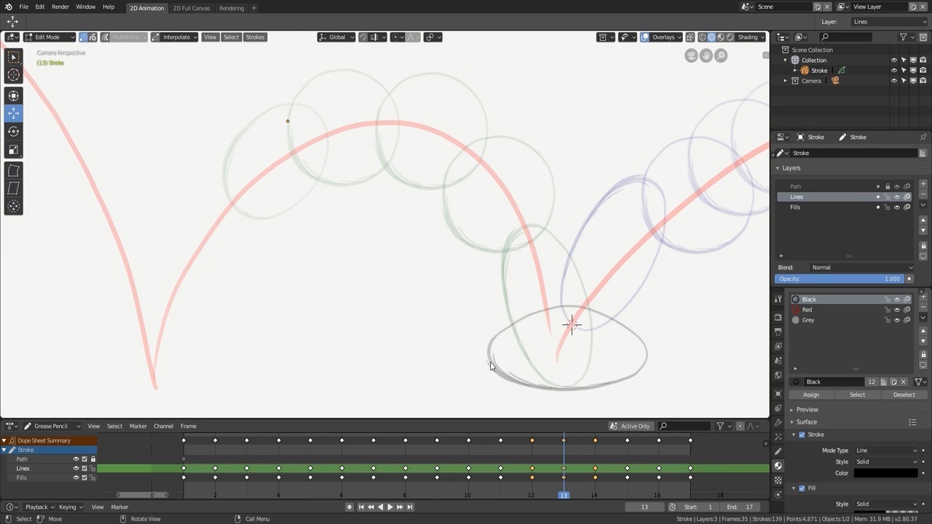
Task: Click the Assign material button
Action: click(x=810, y=394)
